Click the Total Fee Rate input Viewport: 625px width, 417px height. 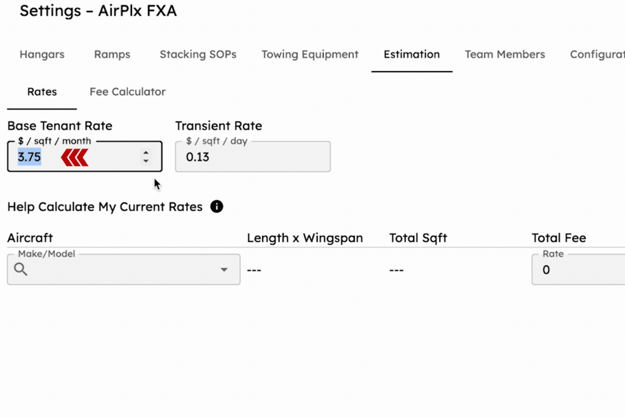click(579, 270)
